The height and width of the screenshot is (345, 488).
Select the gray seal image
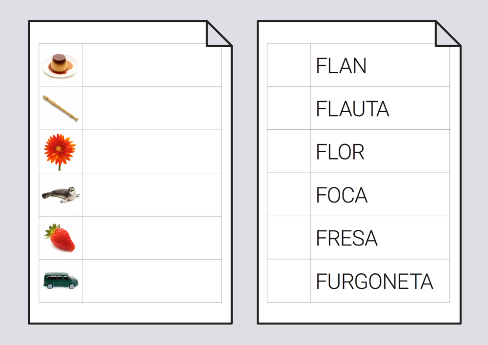click(x=61, y=195)
